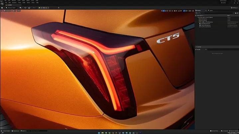Toggle the Lit view mode button

tap(15, 11)
